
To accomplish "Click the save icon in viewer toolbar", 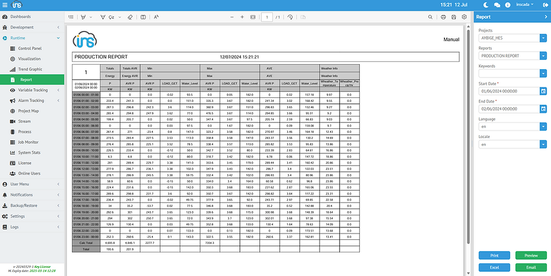I will tap(454, 17).
